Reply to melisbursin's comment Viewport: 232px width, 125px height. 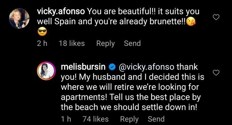tap(129, 119)
